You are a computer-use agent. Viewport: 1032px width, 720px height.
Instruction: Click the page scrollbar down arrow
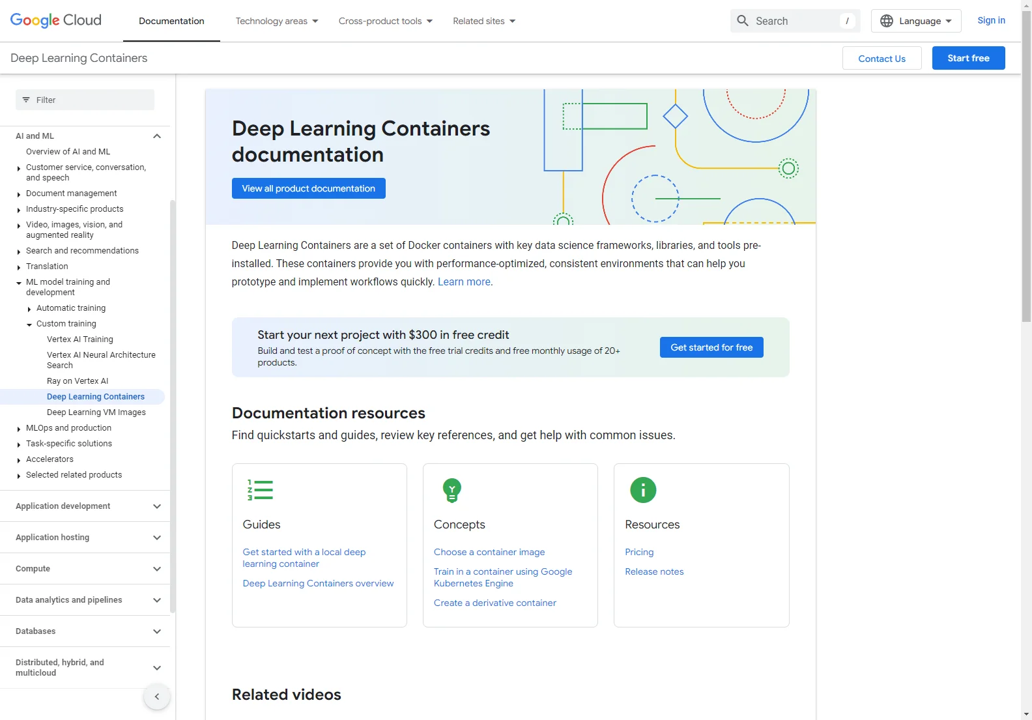coord(1026,714)
